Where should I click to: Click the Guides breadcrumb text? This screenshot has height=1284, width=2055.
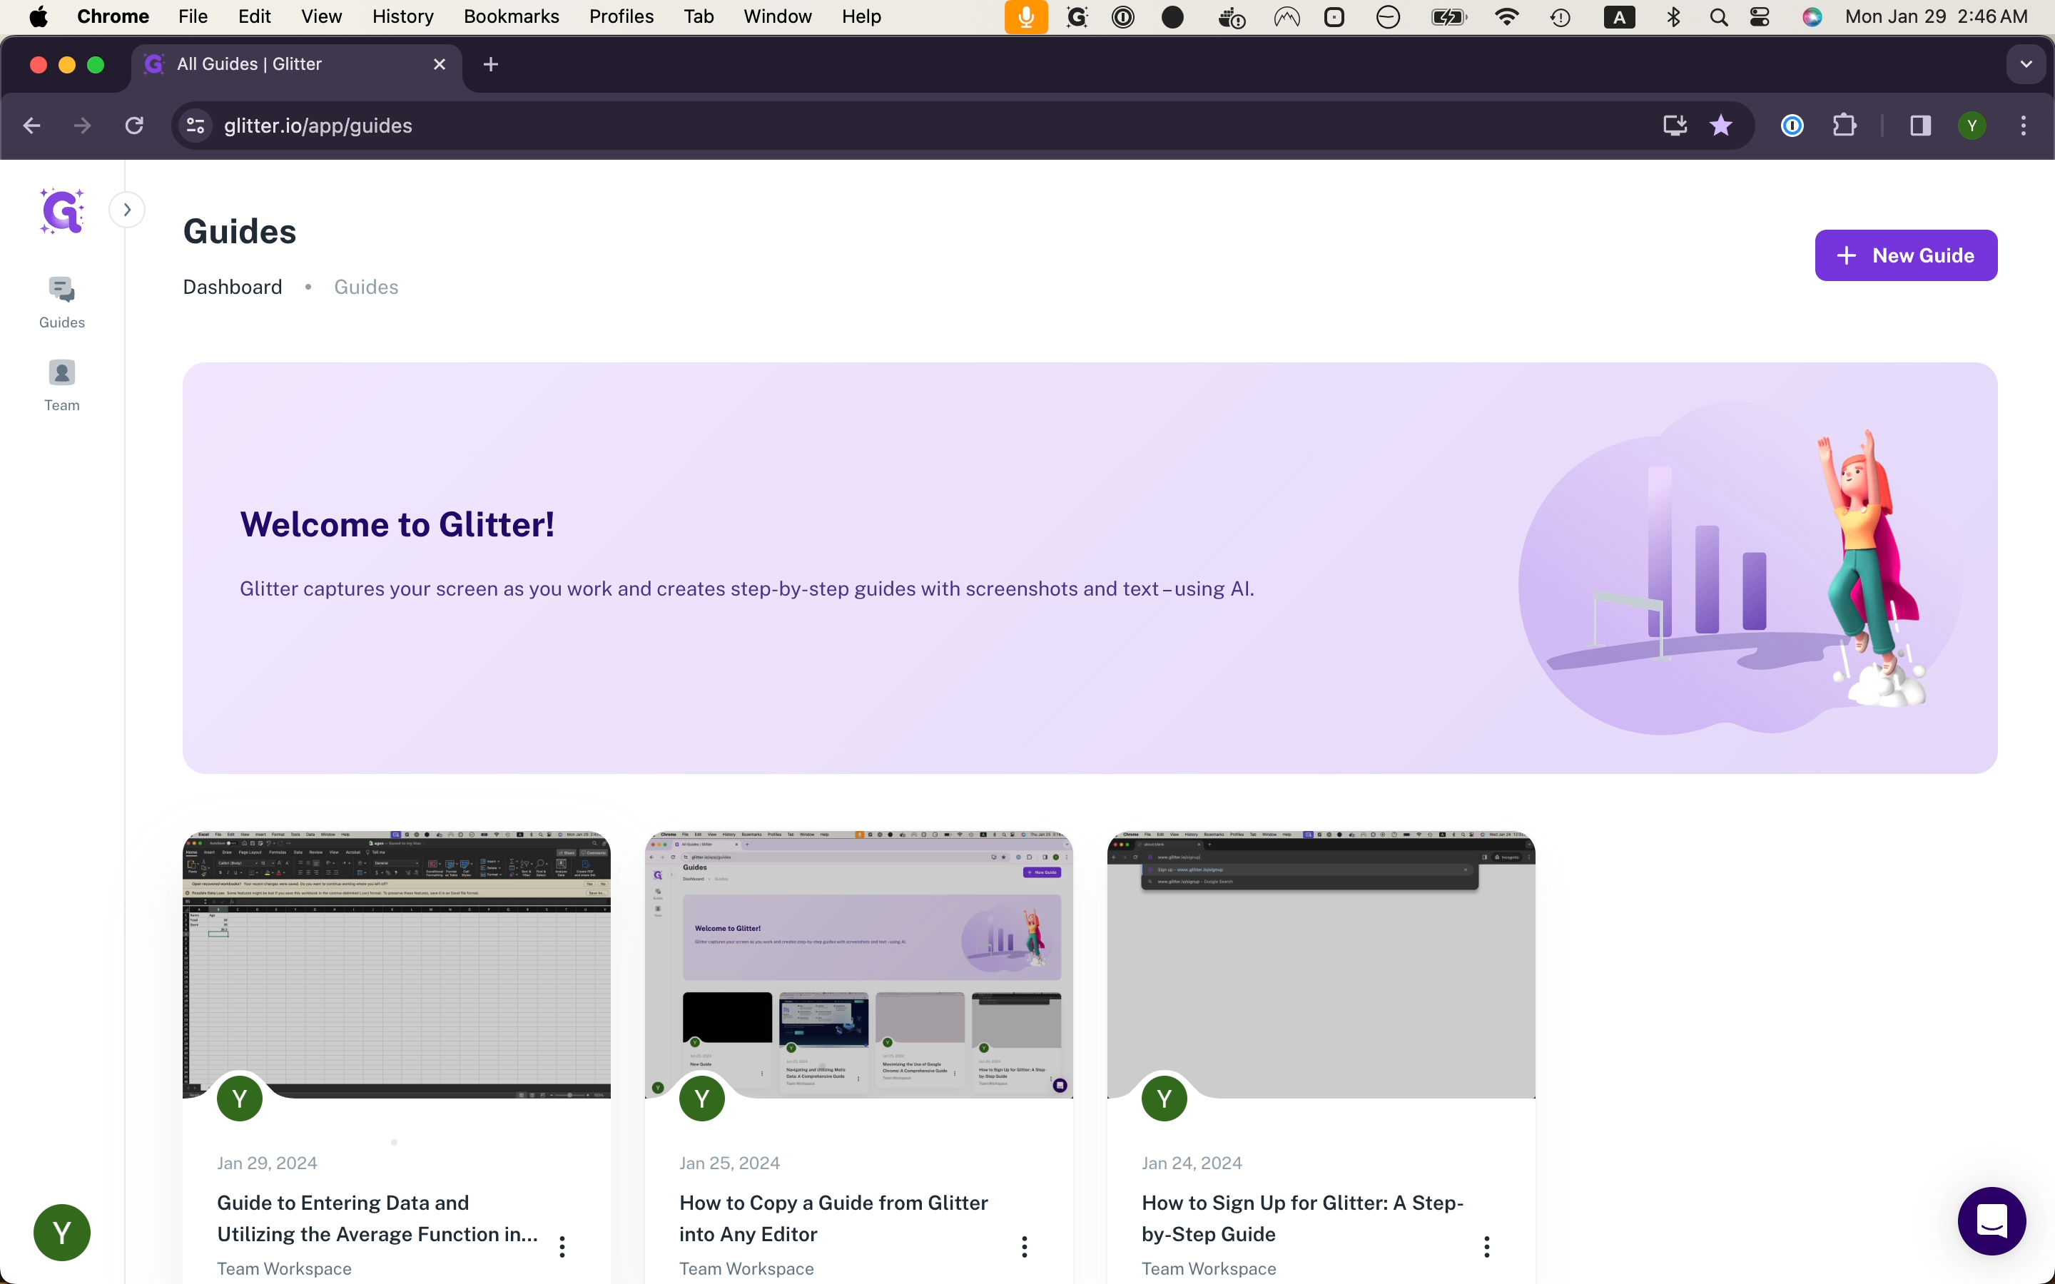pyautogui.click(x=366, y=287)
